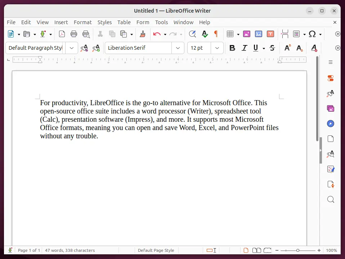The height and width of the screenshot is (259, 345).
Task: Toggle Print Preview mode
Action: [x=86, y=34]
